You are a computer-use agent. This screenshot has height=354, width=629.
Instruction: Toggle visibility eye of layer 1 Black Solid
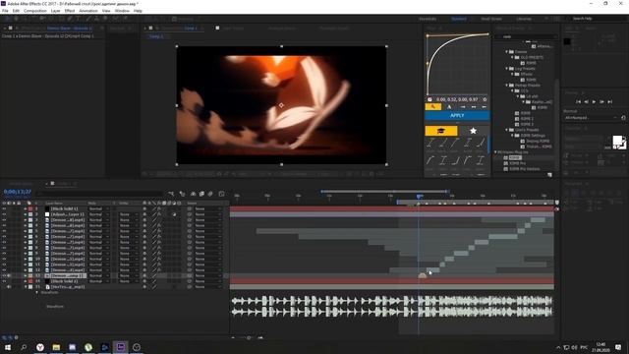pyautogui.click(x=4, y=209)
